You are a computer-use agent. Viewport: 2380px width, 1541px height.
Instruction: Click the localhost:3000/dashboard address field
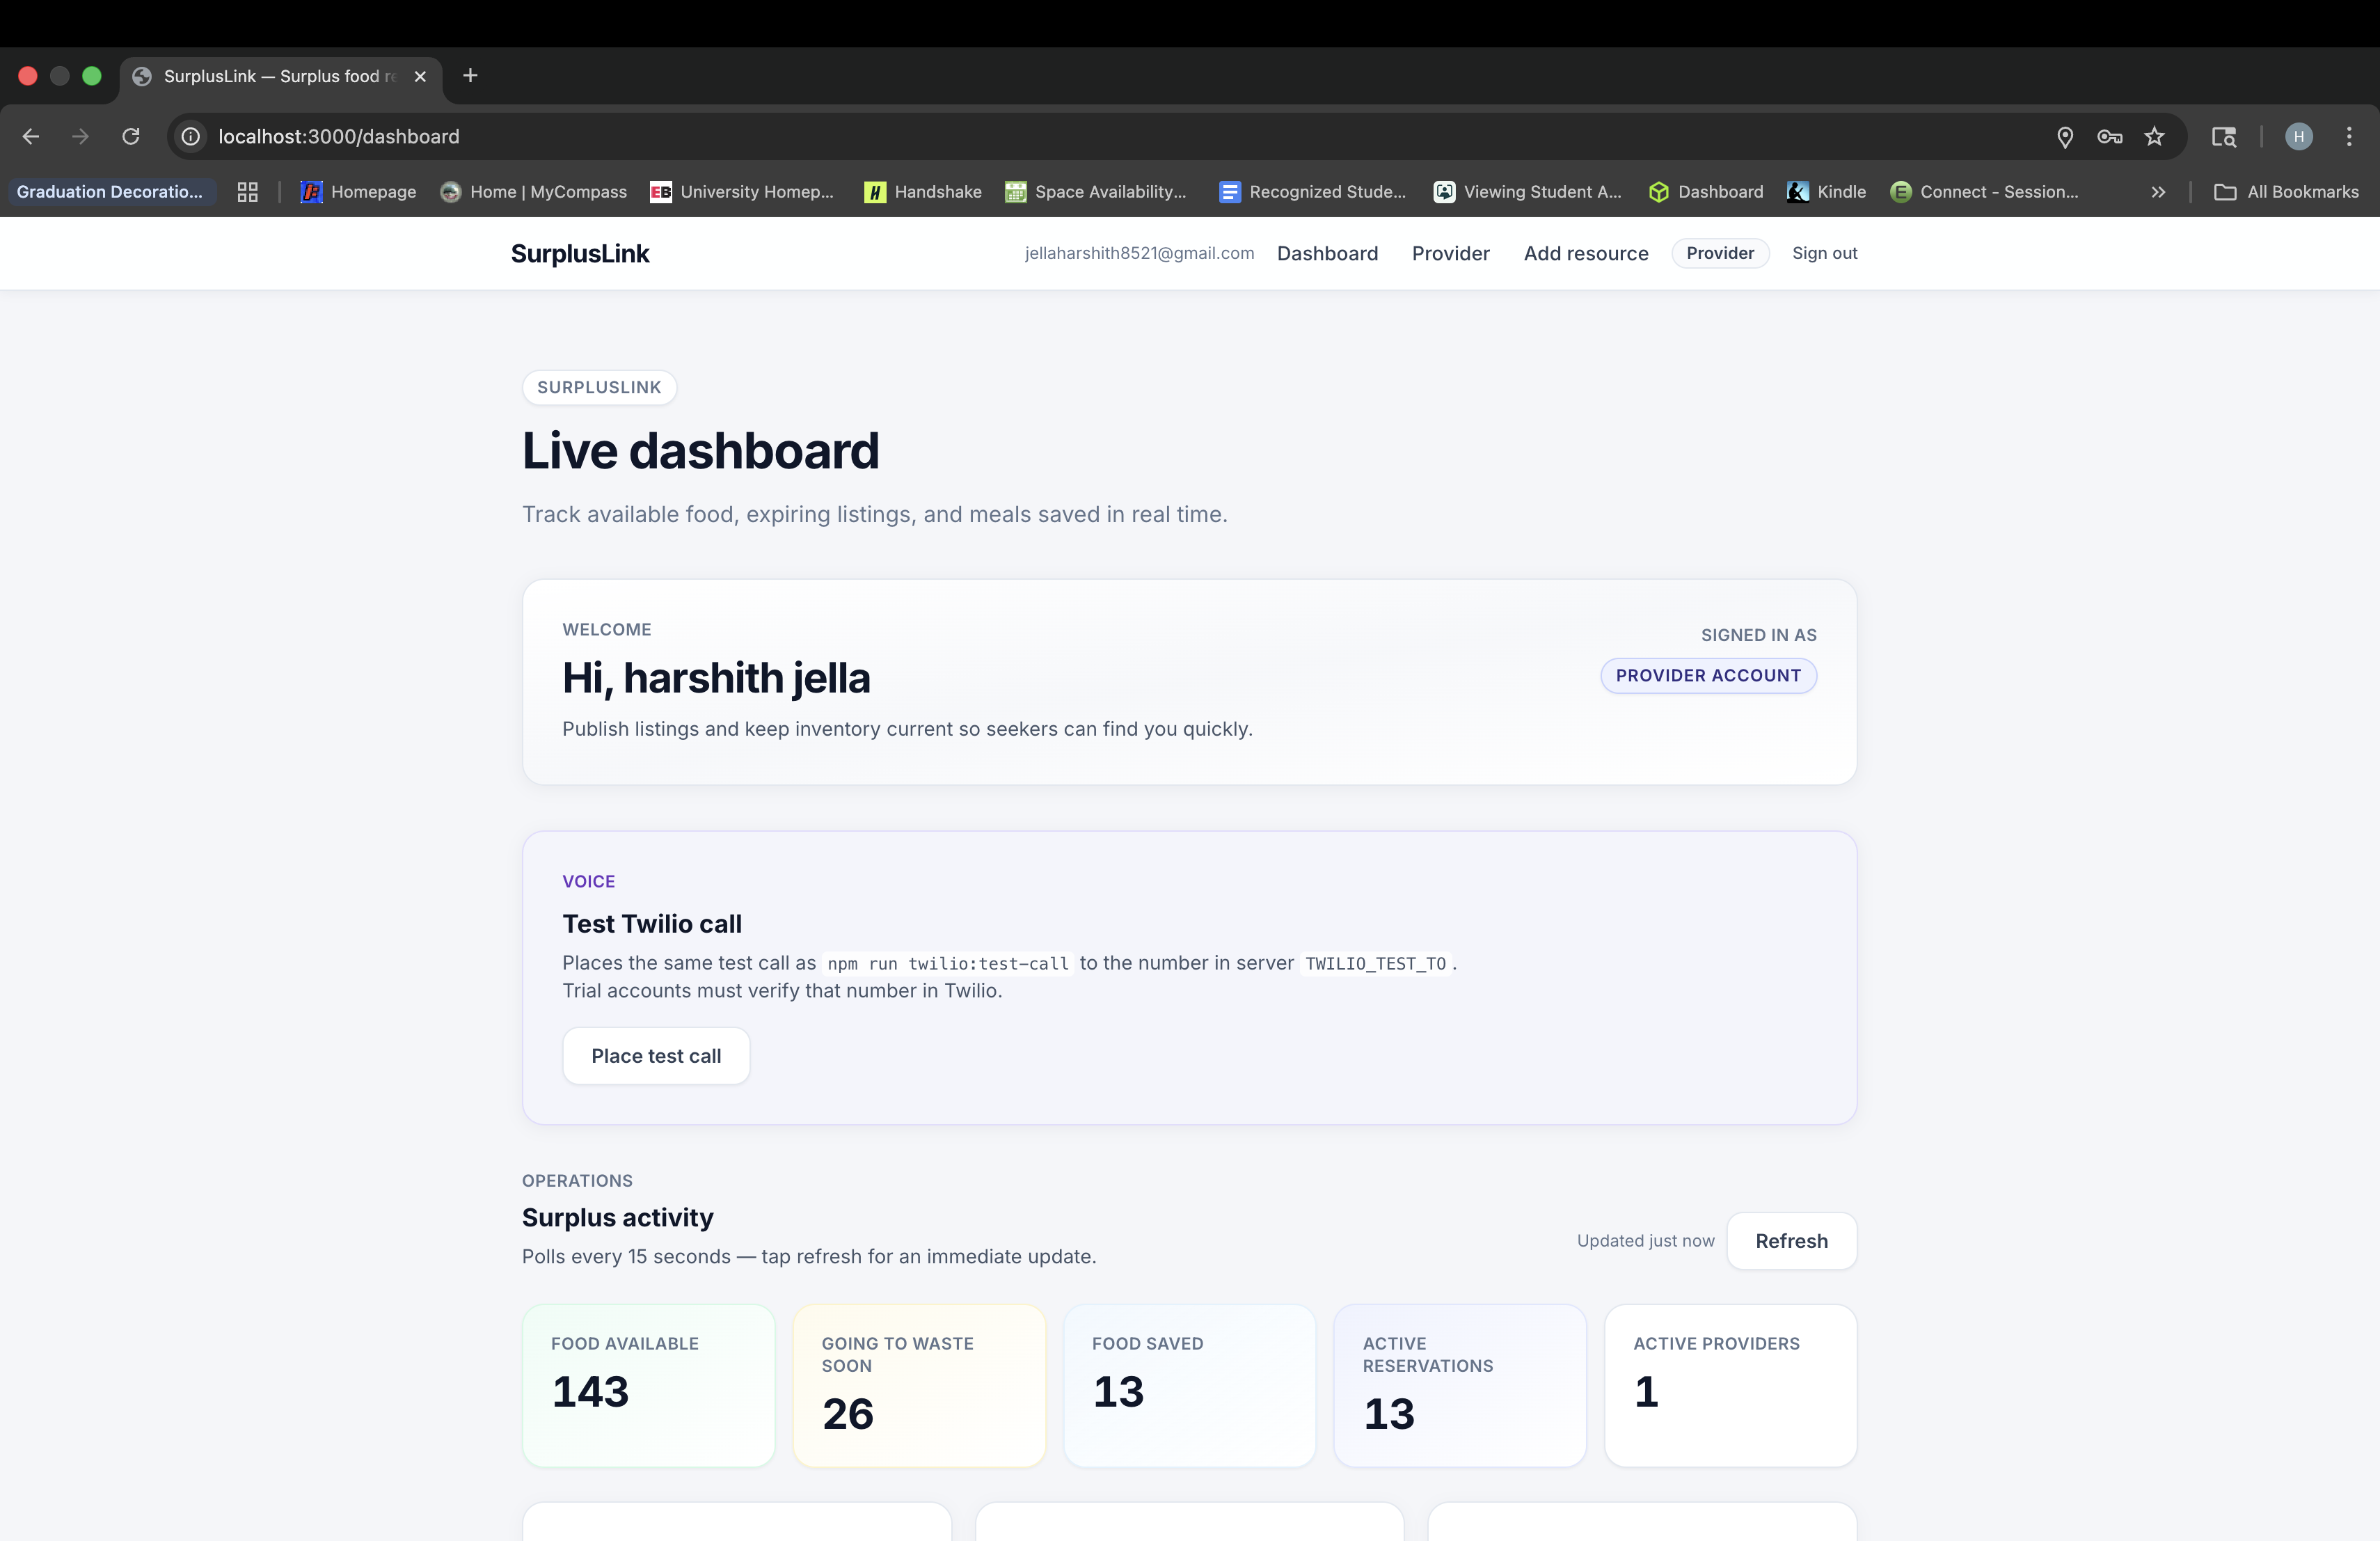338,136
